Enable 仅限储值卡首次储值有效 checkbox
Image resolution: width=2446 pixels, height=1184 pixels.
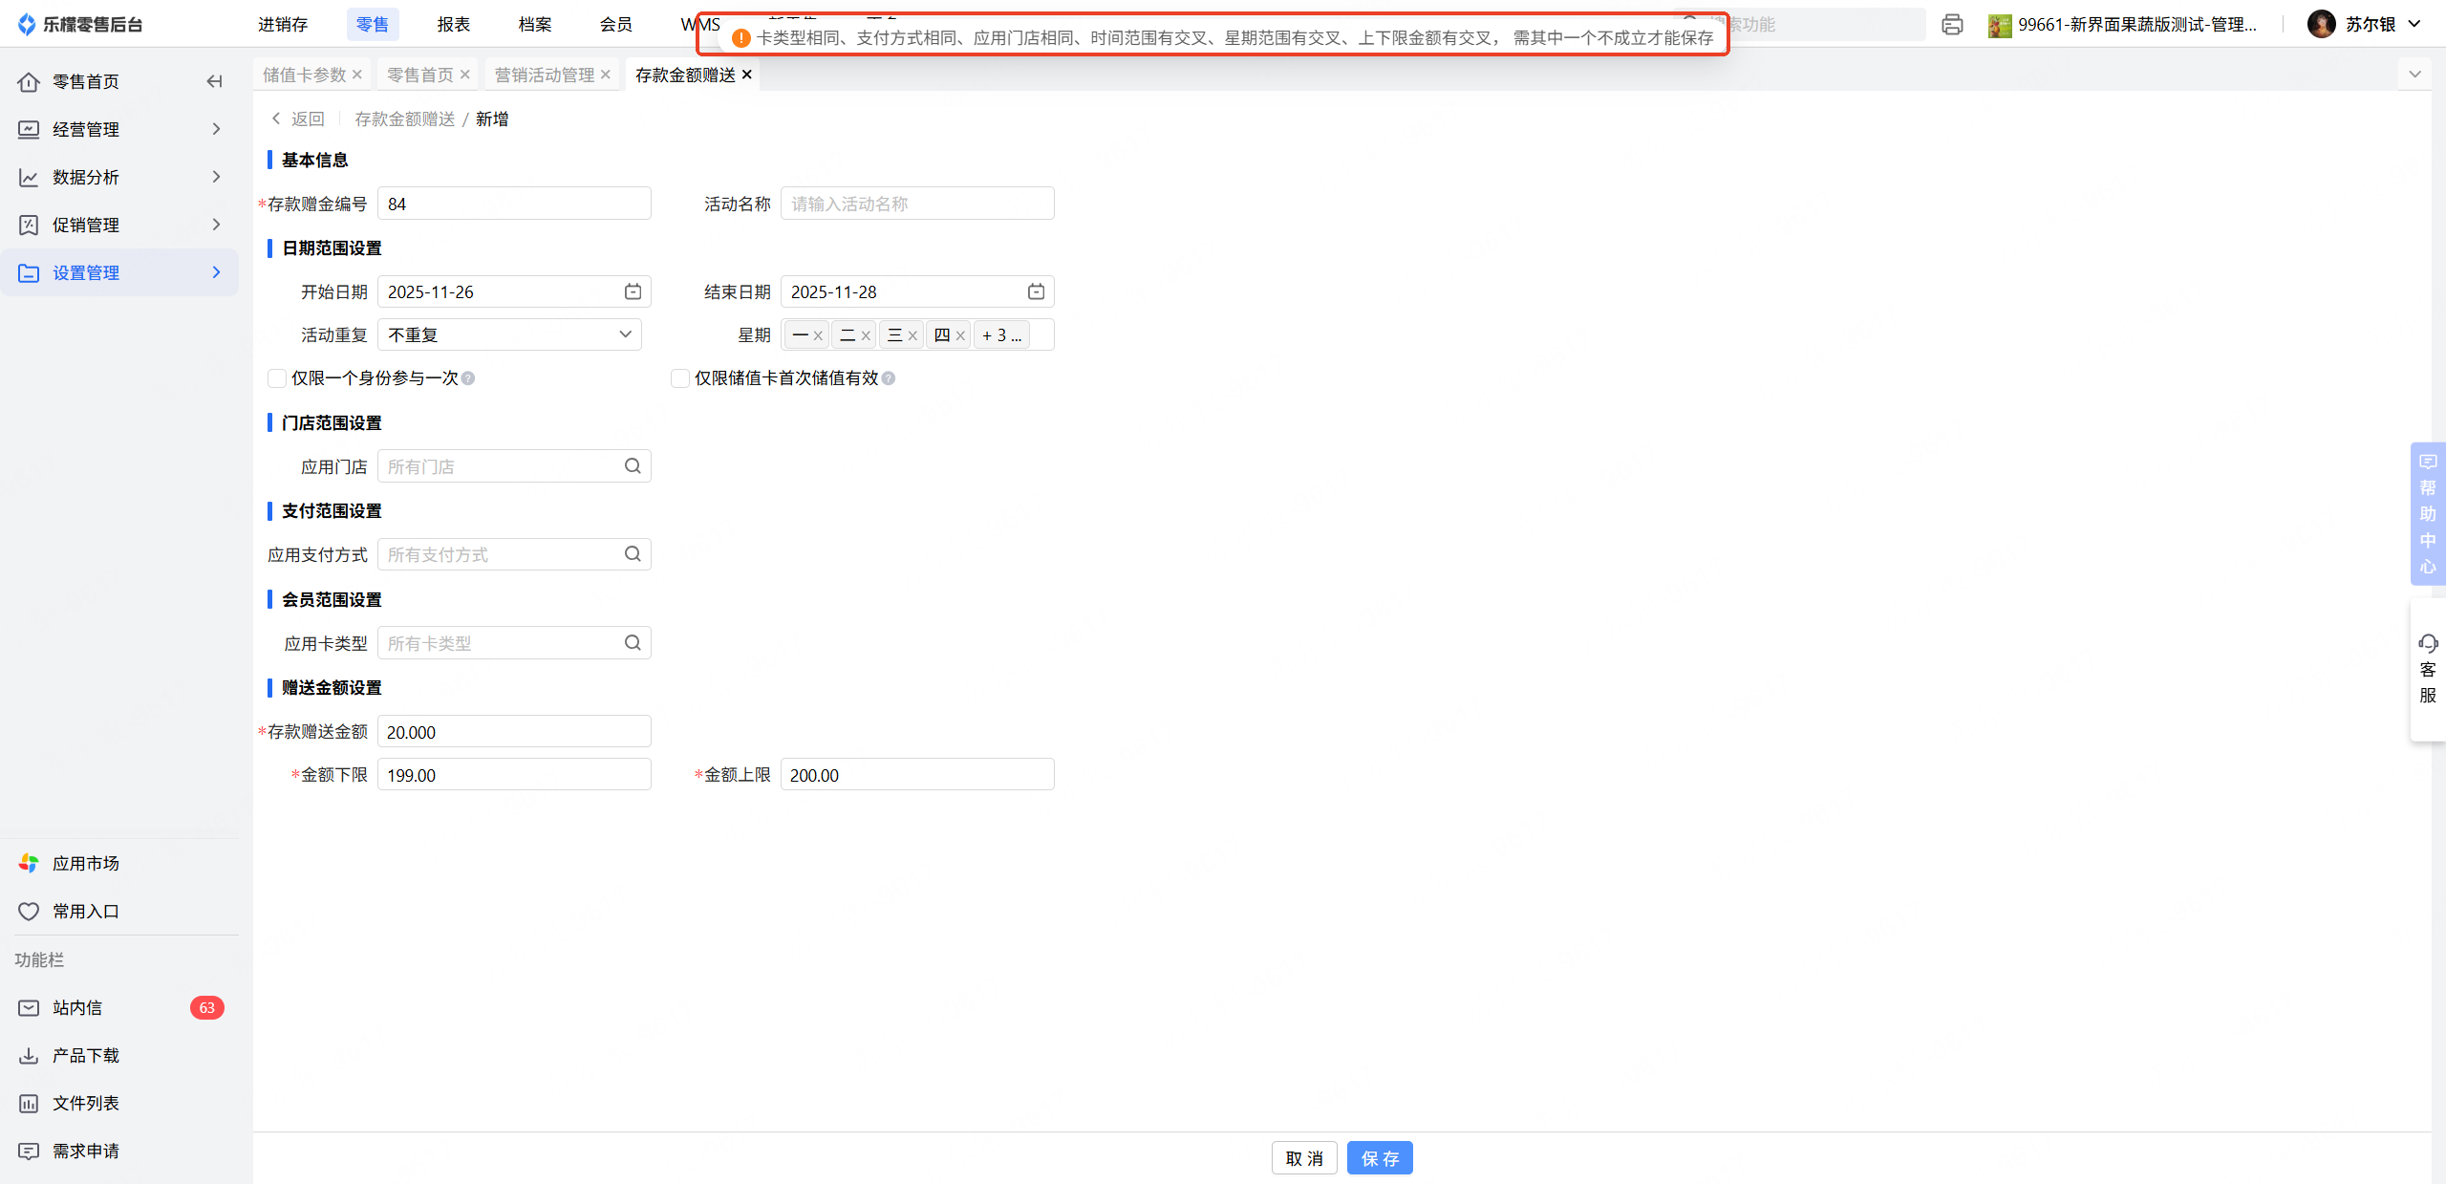tap(680, 378)
